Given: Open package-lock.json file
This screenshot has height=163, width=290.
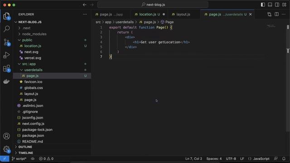Looking at the screenshot, I should click(x=52, y=129).
